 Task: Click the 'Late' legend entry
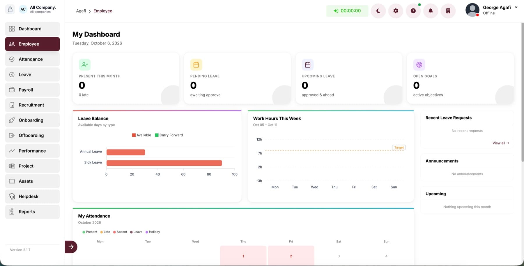tap(105, 232)
